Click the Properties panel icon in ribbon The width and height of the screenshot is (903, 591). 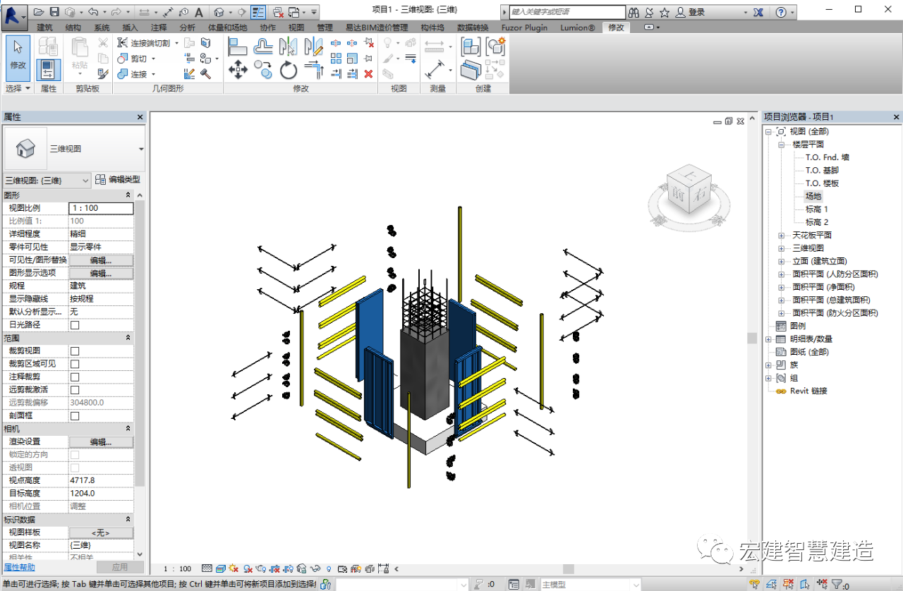tap(48, 69)
